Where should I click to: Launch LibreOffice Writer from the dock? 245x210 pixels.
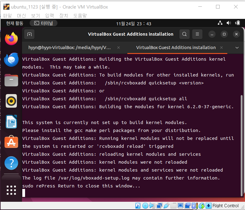pos(11,122)
